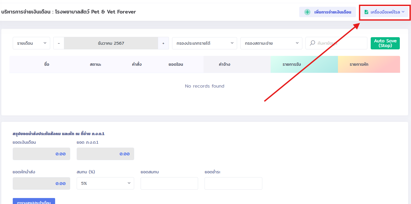Click the ธันวาคม 2567 month field
The height and width of the screenshot is (204, 411).
tap(111, 43)
